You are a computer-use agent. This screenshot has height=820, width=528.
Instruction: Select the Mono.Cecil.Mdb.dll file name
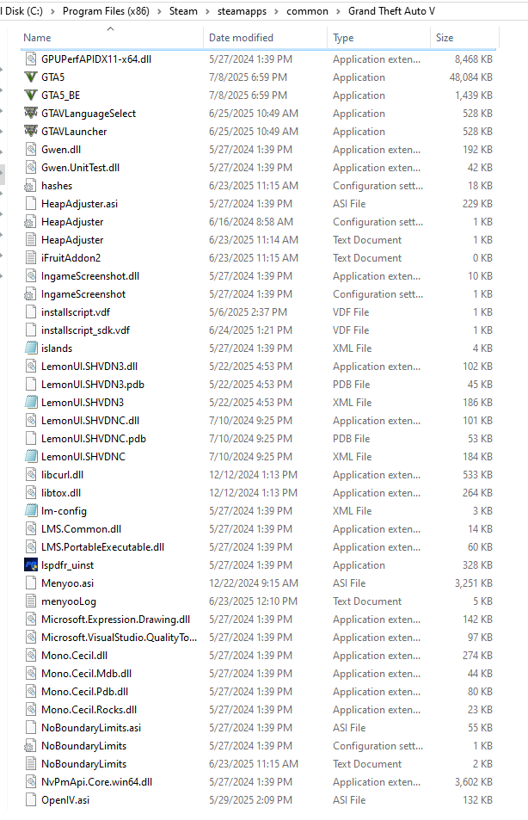(x=87, y=674)
